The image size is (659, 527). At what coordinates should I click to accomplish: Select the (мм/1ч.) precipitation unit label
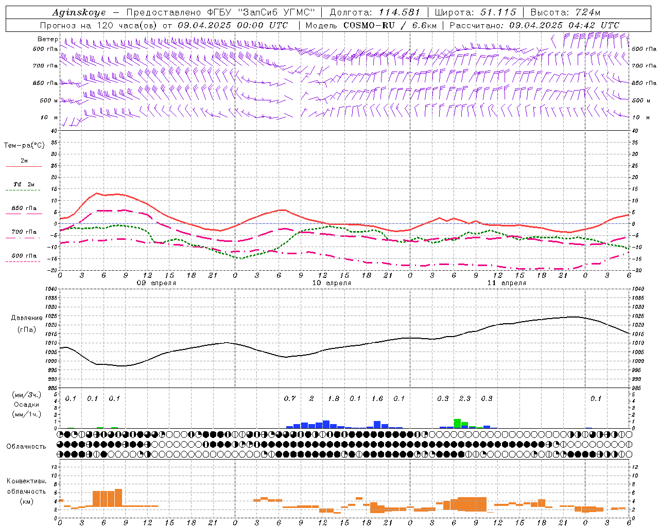click(x=26, y=414)
